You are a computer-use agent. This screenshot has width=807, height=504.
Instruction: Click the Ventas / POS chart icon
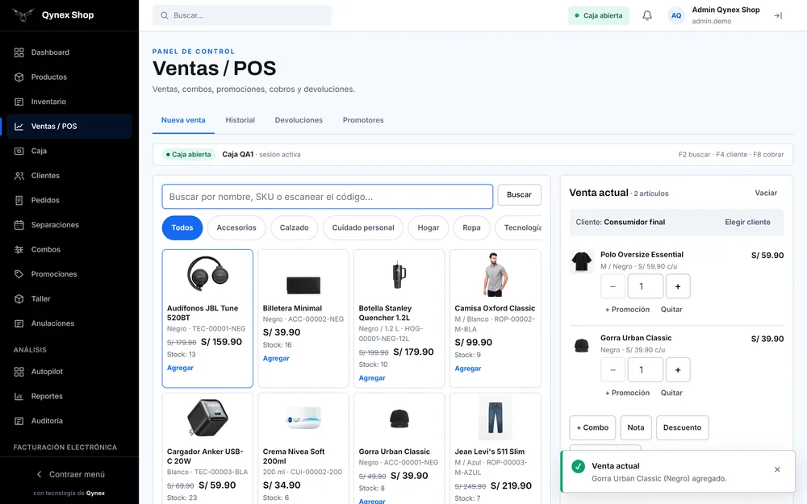click(x=19, y=127)
